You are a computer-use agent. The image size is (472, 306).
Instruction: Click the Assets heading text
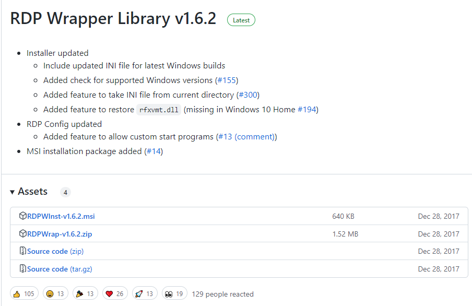coord(32,192)
